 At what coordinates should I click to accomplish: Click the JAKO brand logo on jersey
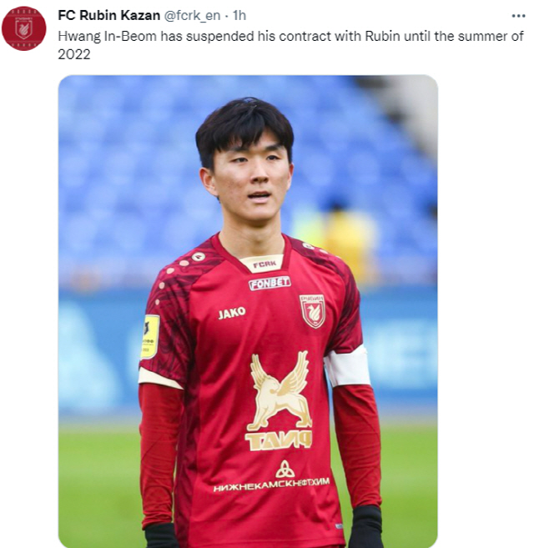(231, 313)
